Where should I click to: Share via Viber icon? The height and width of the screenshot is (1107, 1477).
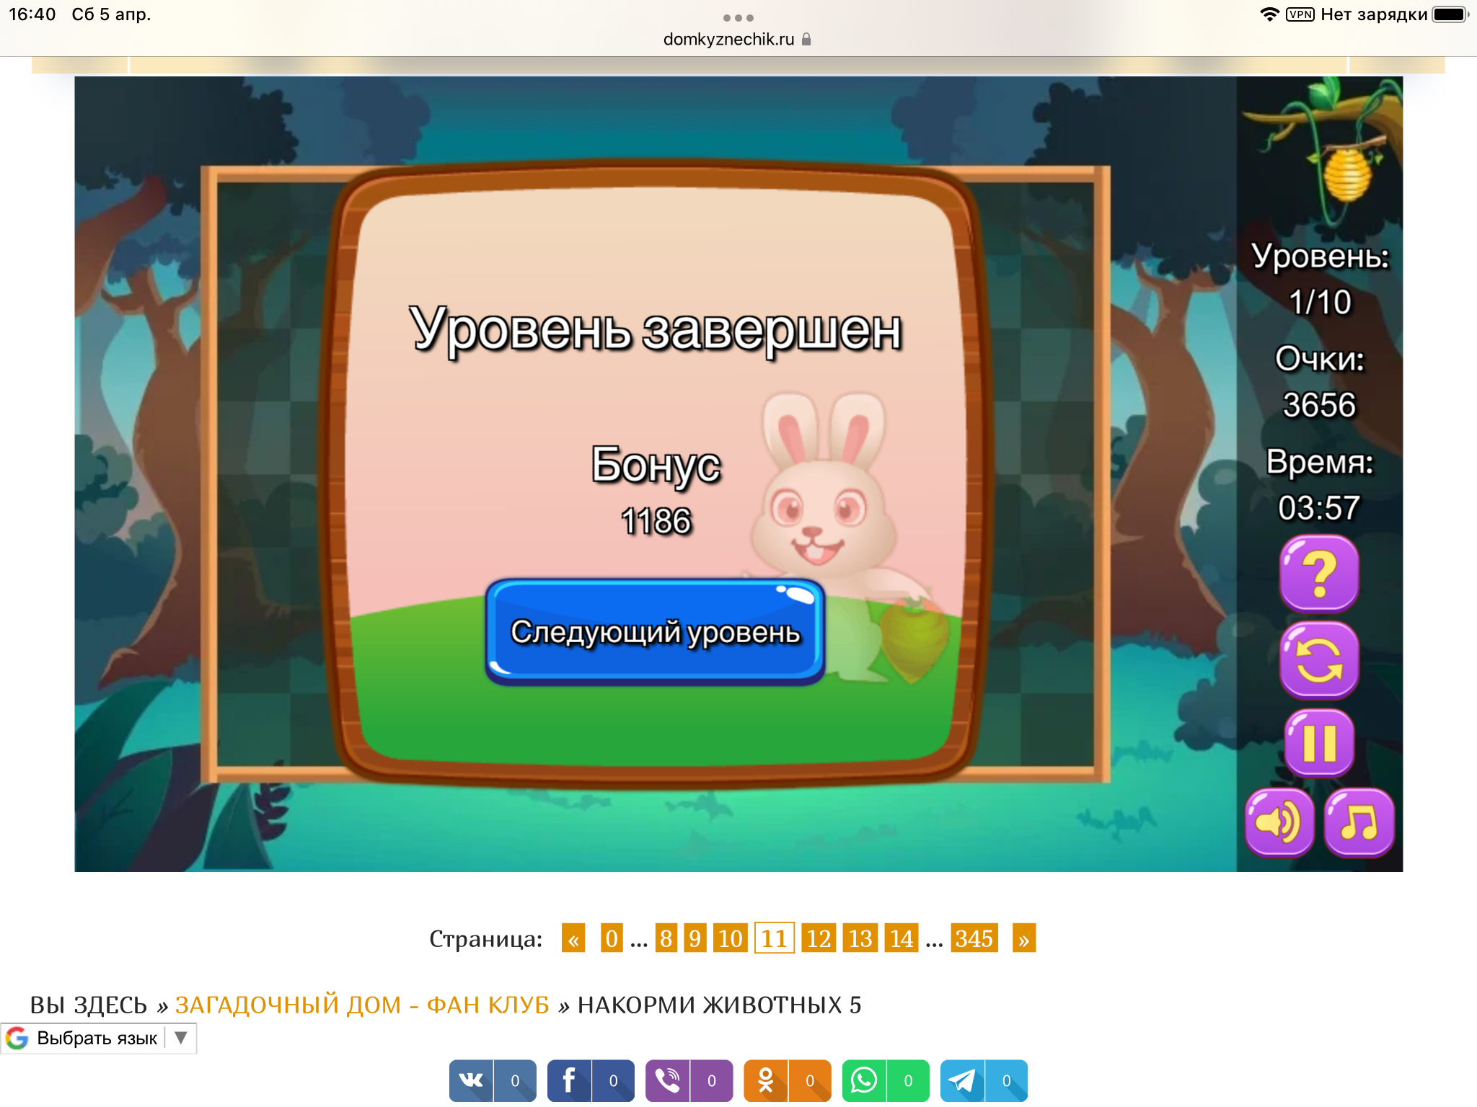point(668,1080)
